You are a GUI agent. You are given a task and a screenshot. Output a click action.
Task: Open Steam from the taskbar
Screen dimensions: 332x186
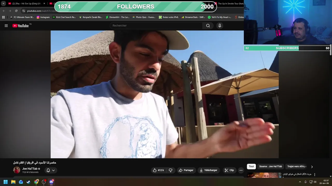coord(29,182)
